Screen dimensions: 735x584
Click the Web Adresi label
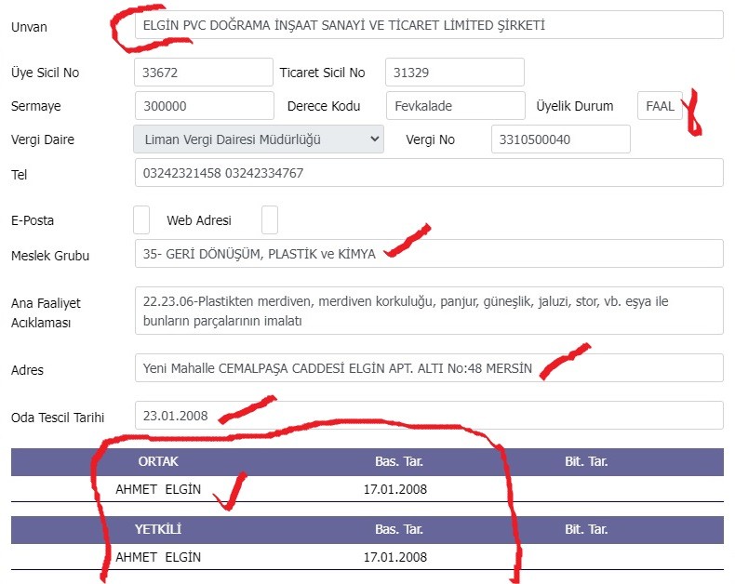pyautogui.click(x=199, y=220)
